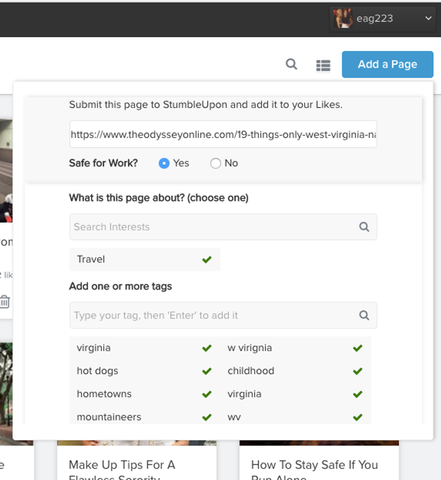
Task: Click the Search Interests magnifier icon
Action: point(364,227)
